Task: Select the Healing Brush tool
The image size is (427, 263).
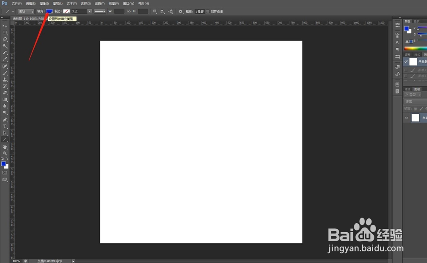Action: tap(5, 66)
